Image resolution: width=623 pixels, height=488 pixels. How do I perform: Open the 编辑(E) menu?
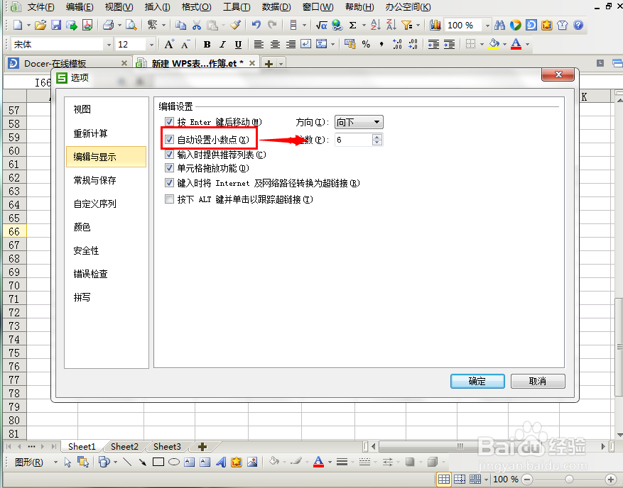point(80,7)
